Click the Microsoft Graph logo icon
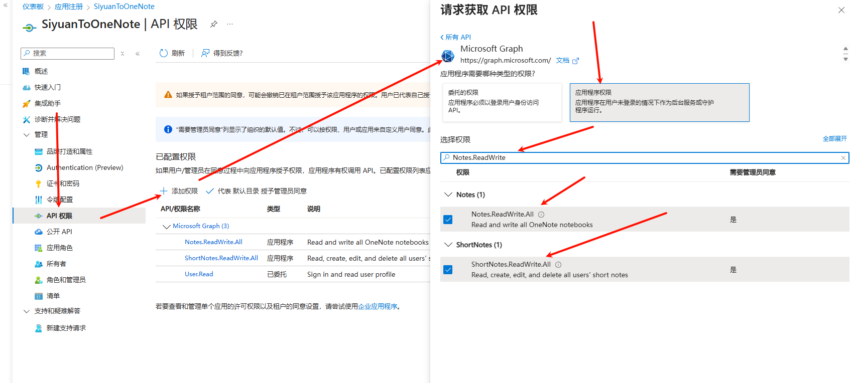This screenshot has height=383, width=854. coord(448,56)
